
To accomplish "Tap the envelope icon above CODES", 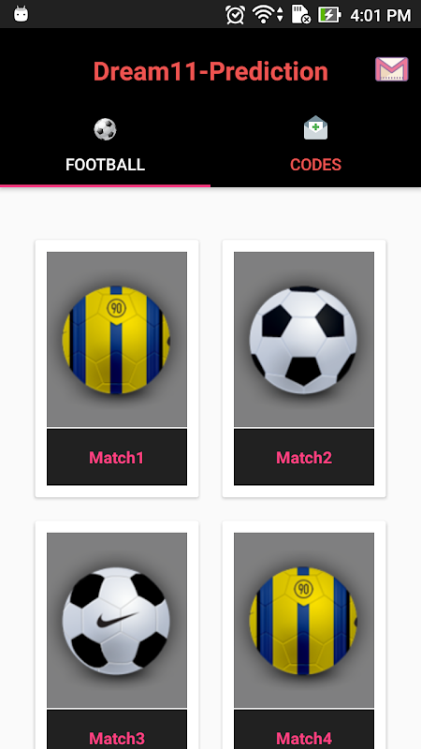I will pyautogui.click(x=315, y=127).
